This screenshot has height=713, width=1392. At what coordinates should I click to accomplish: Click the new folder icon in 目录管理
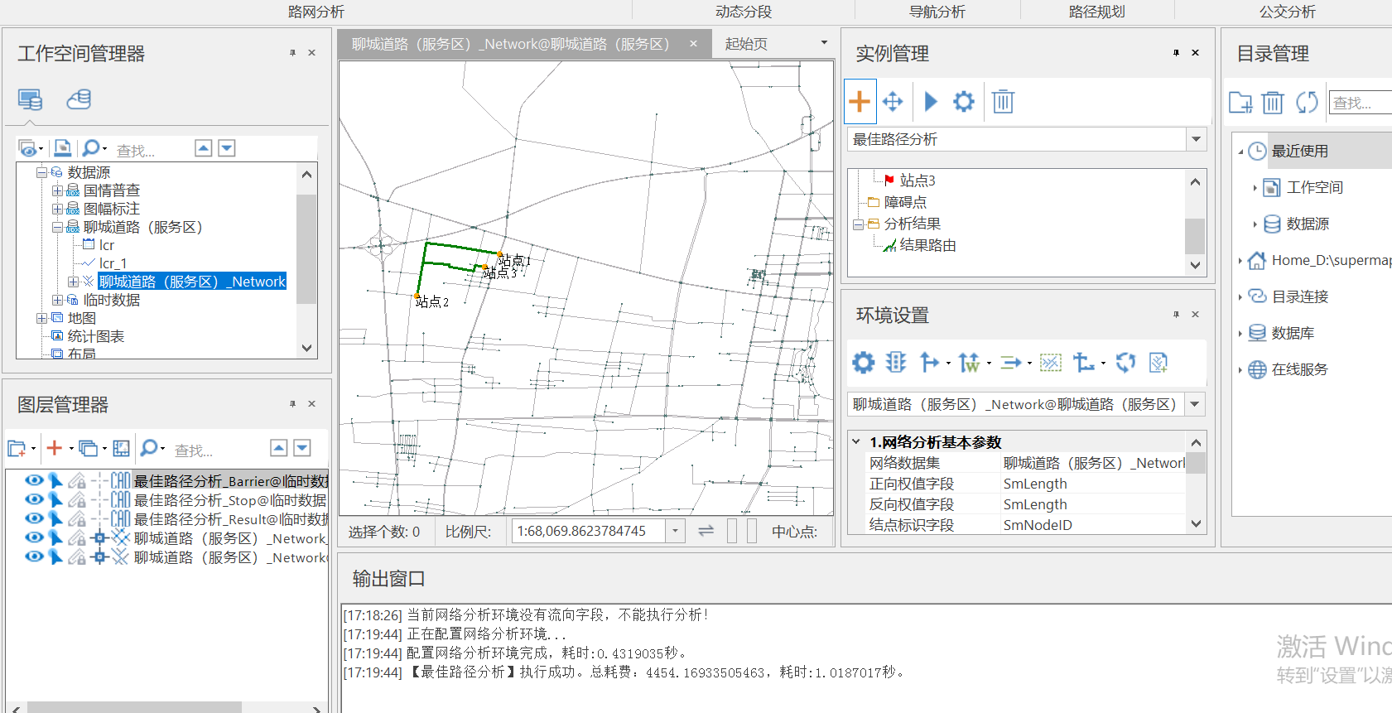1240,103
